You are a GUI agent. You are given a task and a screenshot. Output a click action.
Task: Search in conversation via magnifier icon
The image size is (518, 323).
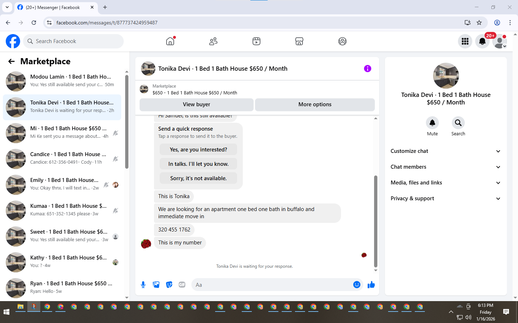(x=458, y=123)
